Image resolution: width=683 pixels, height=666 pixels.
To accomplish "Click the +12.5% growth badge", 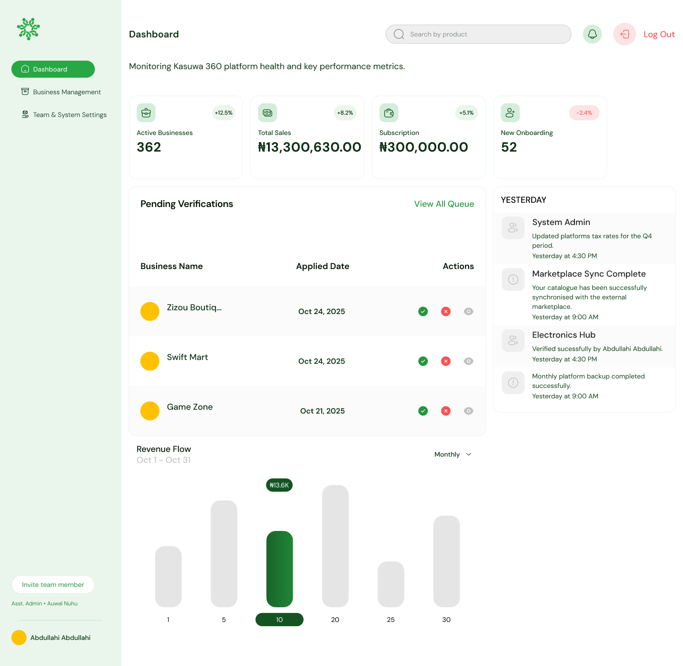I will point(224,113).
